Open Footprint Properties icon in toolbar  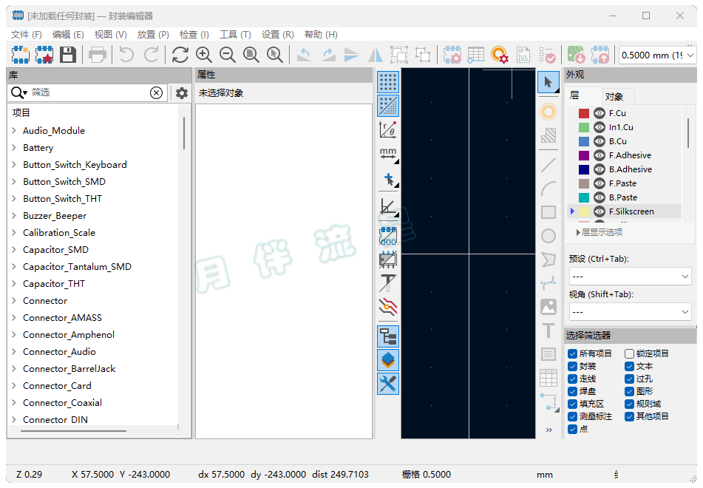(x=452, y=55)
